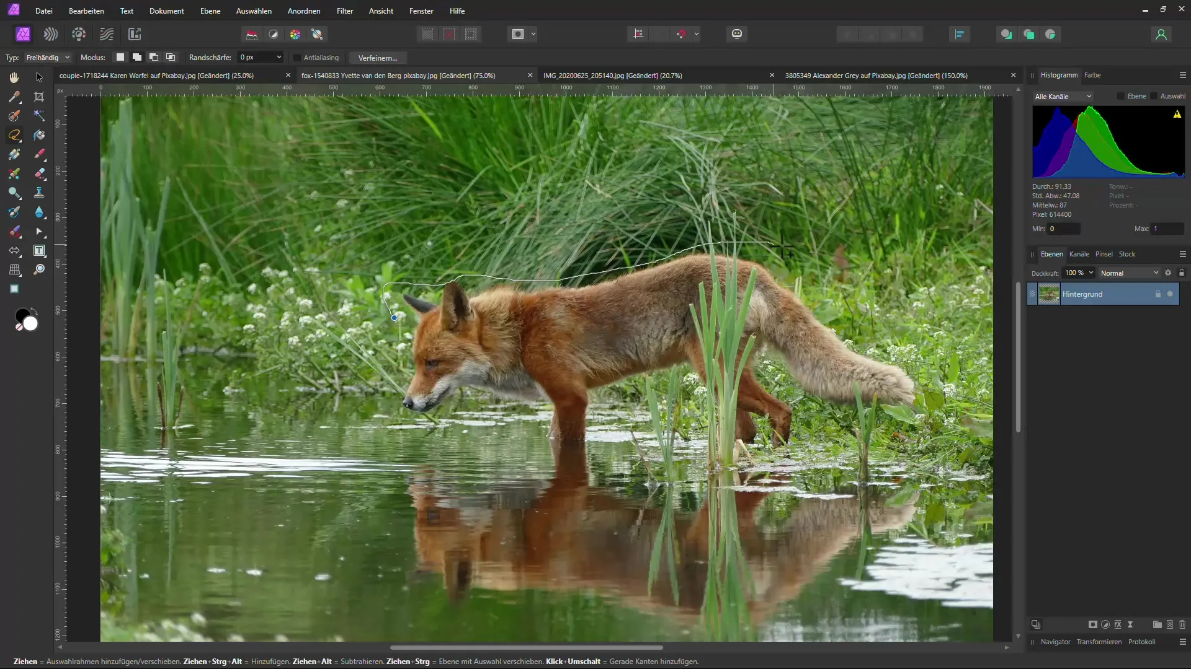Delete the selected layer with trash icon
1191x669 pixels.
tap(1182, 624)
